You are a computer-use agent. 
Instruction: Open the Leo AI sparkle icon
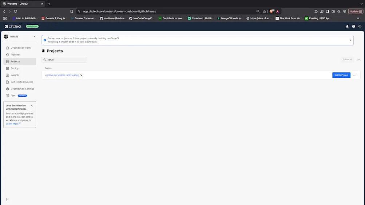point(339,11)
